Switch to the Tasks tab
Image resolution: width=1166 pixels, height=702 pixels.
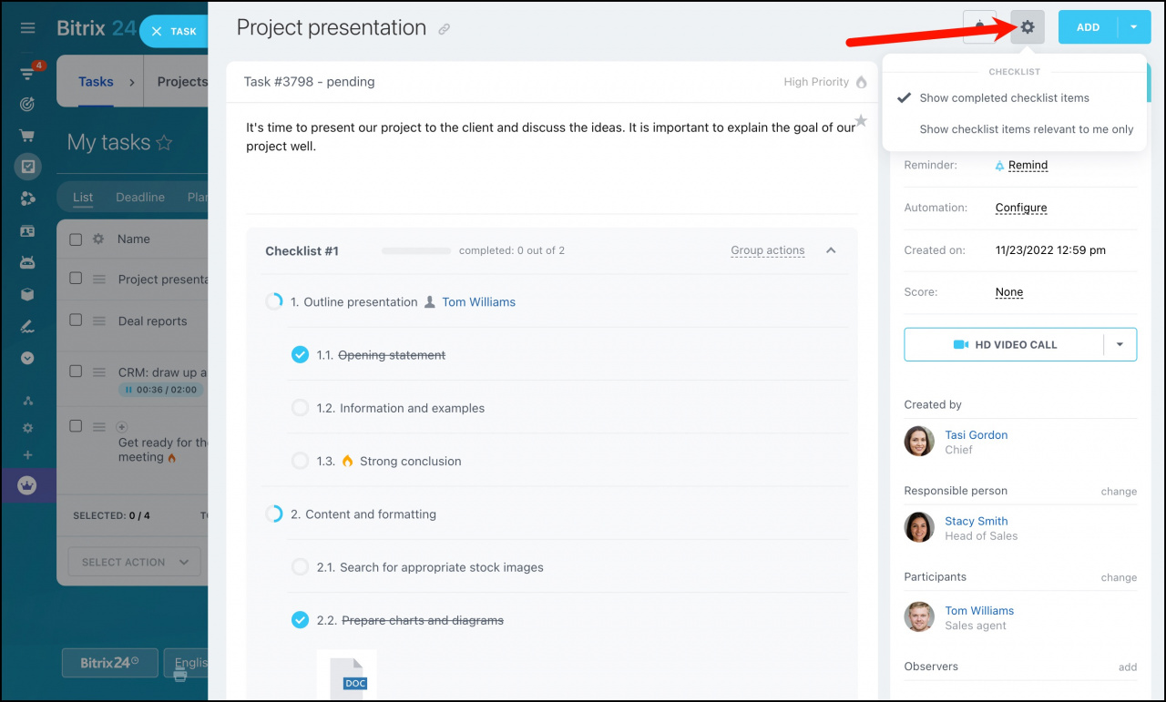click(96, 81)
